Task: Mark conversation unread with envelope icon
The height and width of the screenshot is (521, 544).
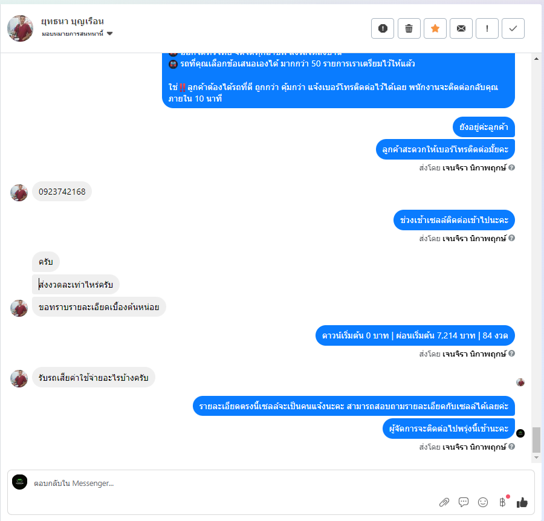Action: point(461,28)
